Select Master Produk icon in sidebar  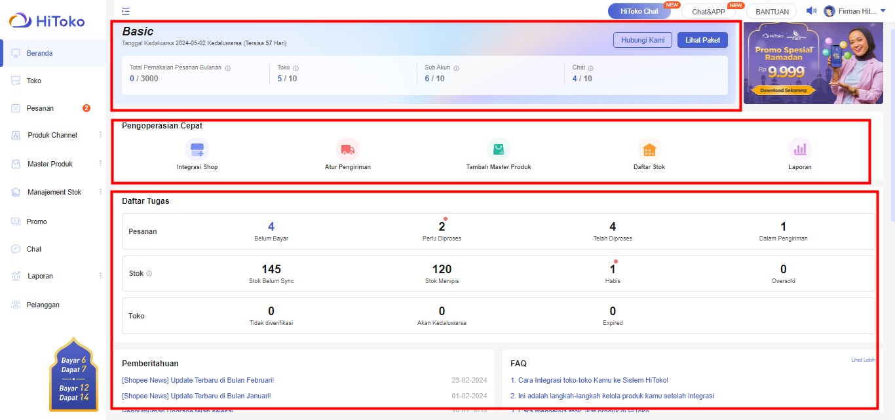pos(16,164)
